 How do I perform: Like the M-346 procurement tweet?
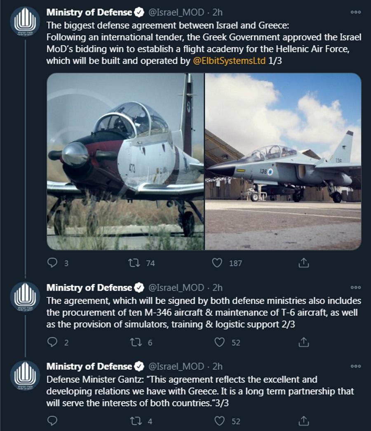pyautogui.click(x=221, y=342)
